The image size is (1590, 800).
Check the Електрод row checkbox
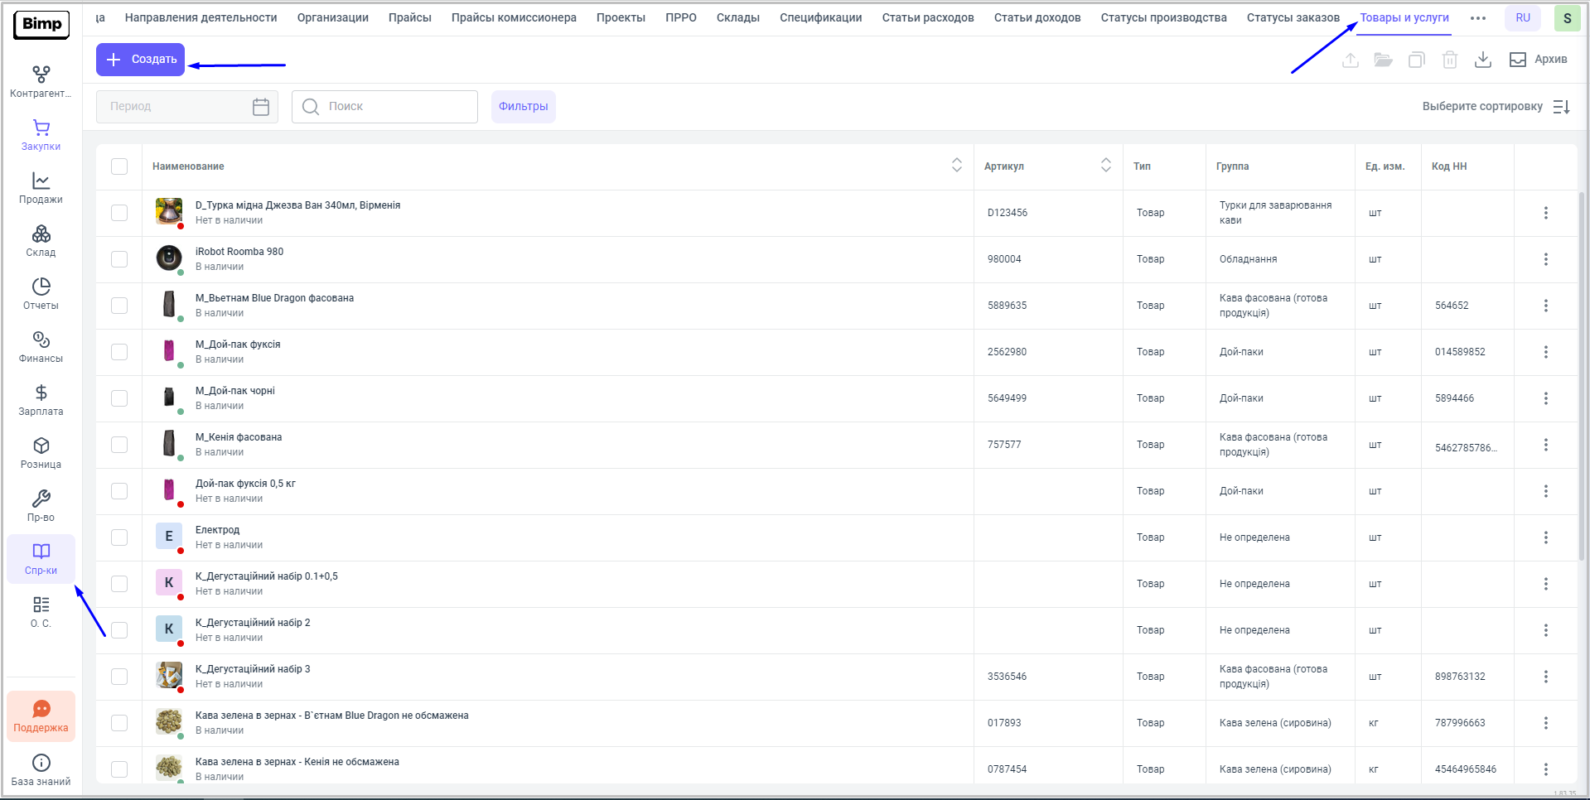click(119, 537)
